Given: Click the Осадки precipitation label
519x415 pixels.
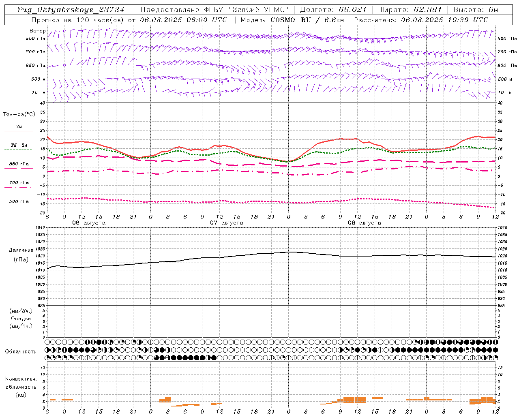Looking at the screenshot, I should (21, 319).
